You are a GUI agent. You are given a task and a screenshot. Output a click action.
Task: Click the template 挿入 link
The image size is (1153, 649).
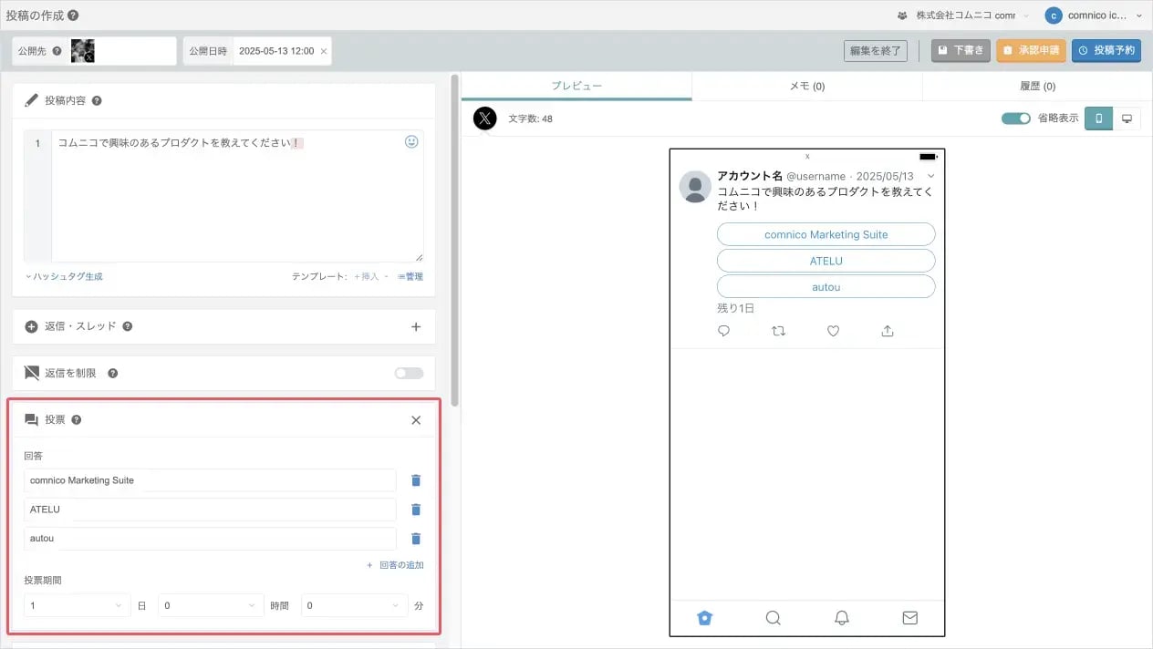click(369, 276)
